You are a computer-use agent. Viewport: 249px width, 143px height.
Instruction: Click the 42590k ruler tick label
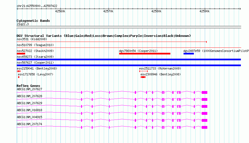point(205,11)
